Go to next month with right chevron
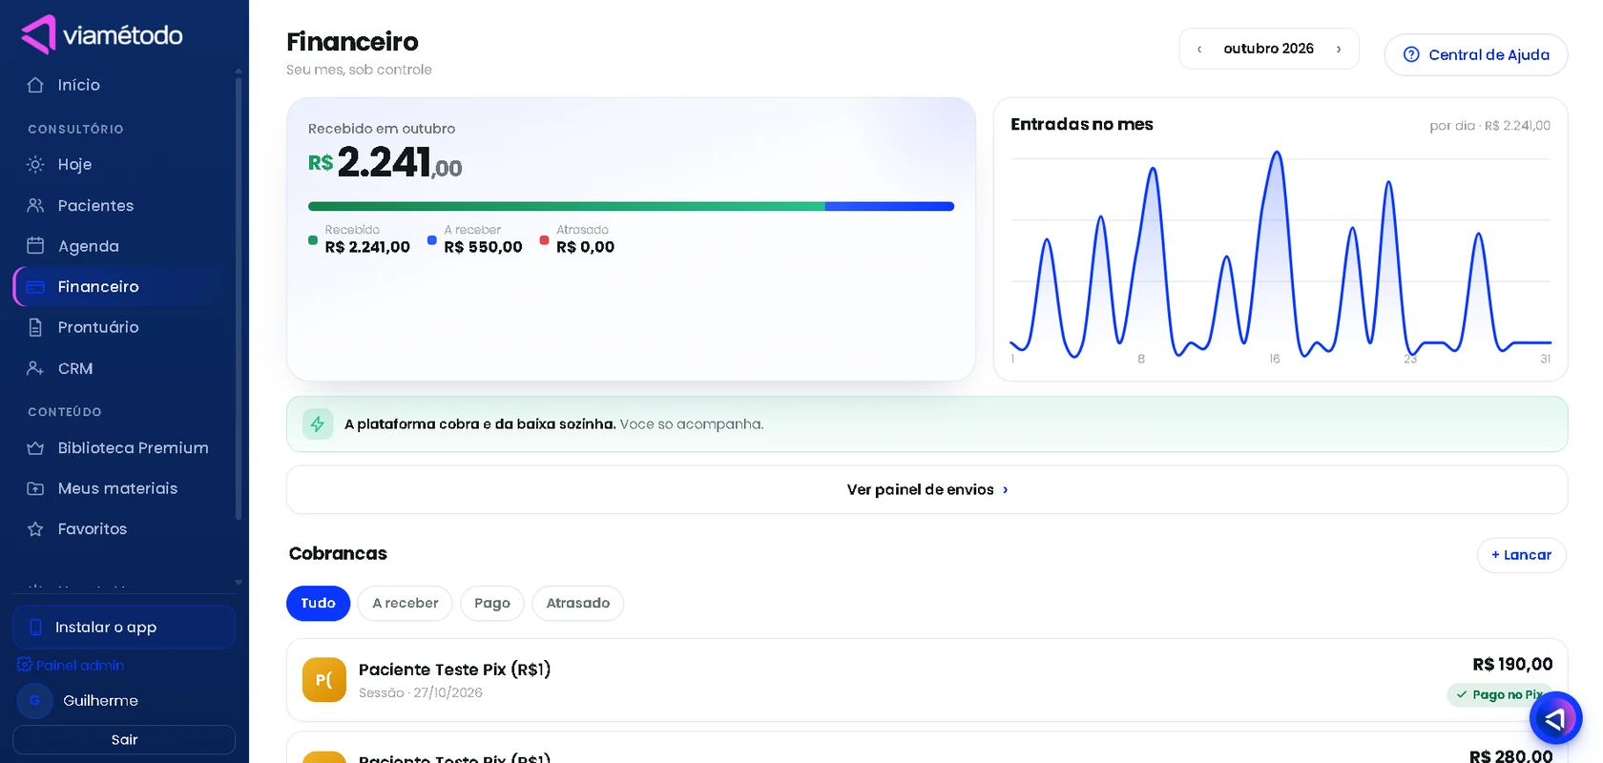The image size is (1603, 763). point(1339,49)
